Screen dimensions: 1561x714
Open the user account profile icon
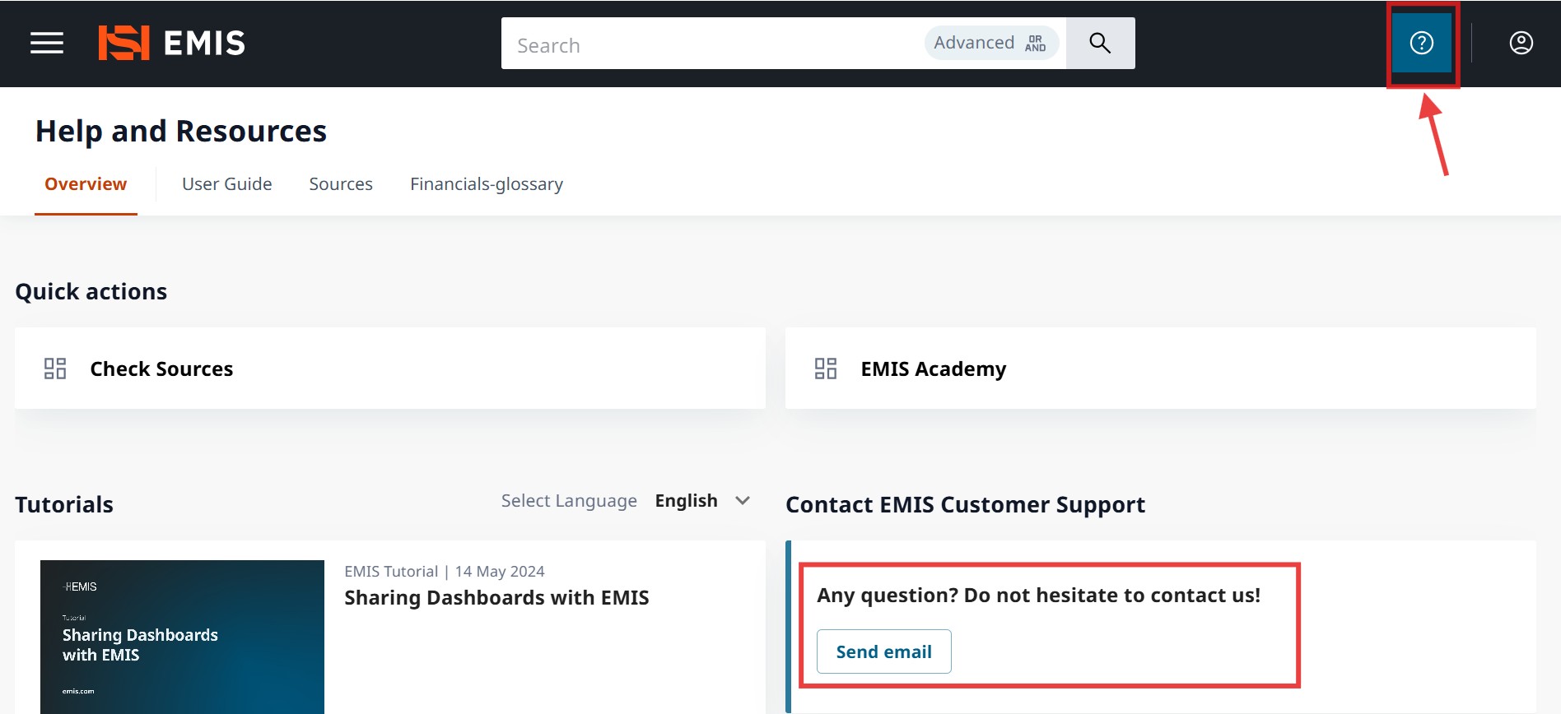[1521, 43]
